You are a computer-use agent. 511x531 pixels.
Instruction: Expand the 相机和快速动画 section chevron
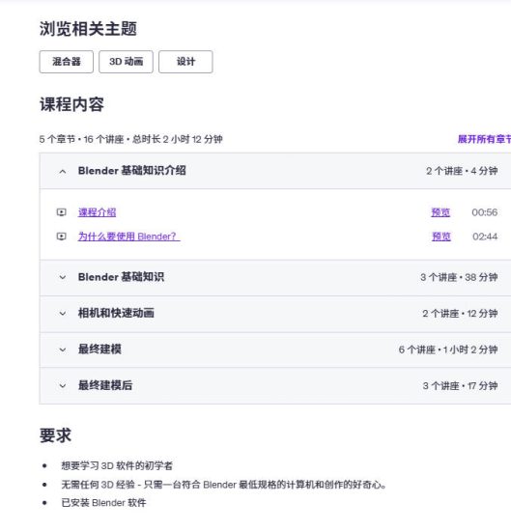coord(63,314)
